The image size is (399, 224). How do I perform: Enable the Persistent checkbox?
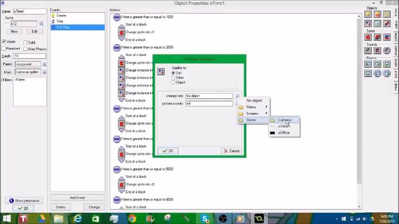(4, 49)
